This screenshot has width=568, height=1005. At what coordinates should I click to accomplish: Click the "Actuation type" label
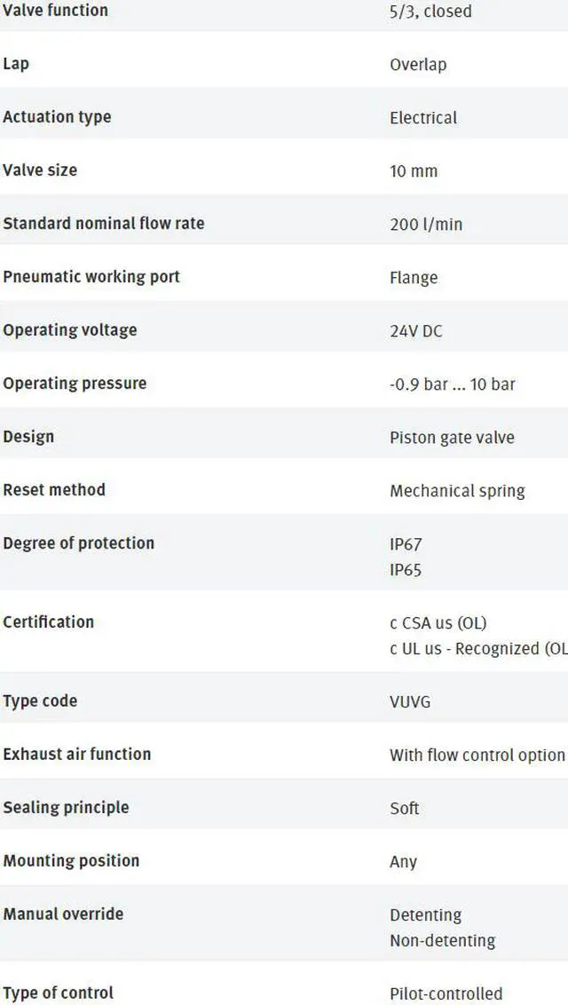pyautogui.click(x=57, y=117)
